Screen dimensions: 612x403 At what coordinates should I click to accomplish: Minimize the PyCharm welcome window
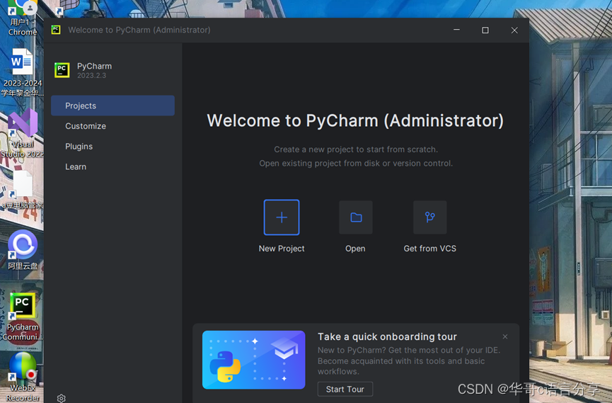pos(456,30)
